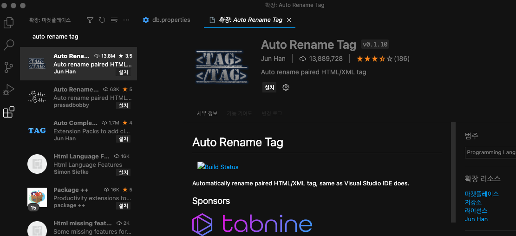Open marketplace more actions ellipsis
The image size is (516, 236).
click(x=126, y=20)
